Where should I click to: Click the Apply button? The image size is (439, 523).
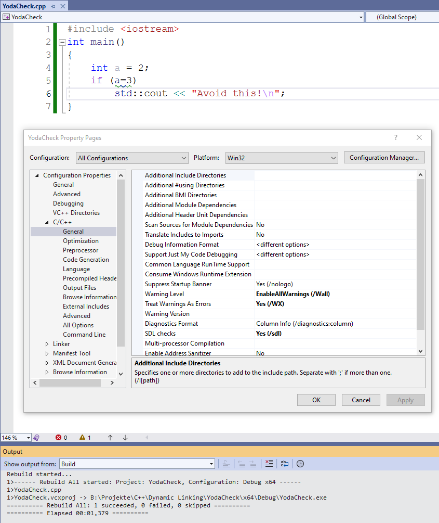(x=405, y=400)
